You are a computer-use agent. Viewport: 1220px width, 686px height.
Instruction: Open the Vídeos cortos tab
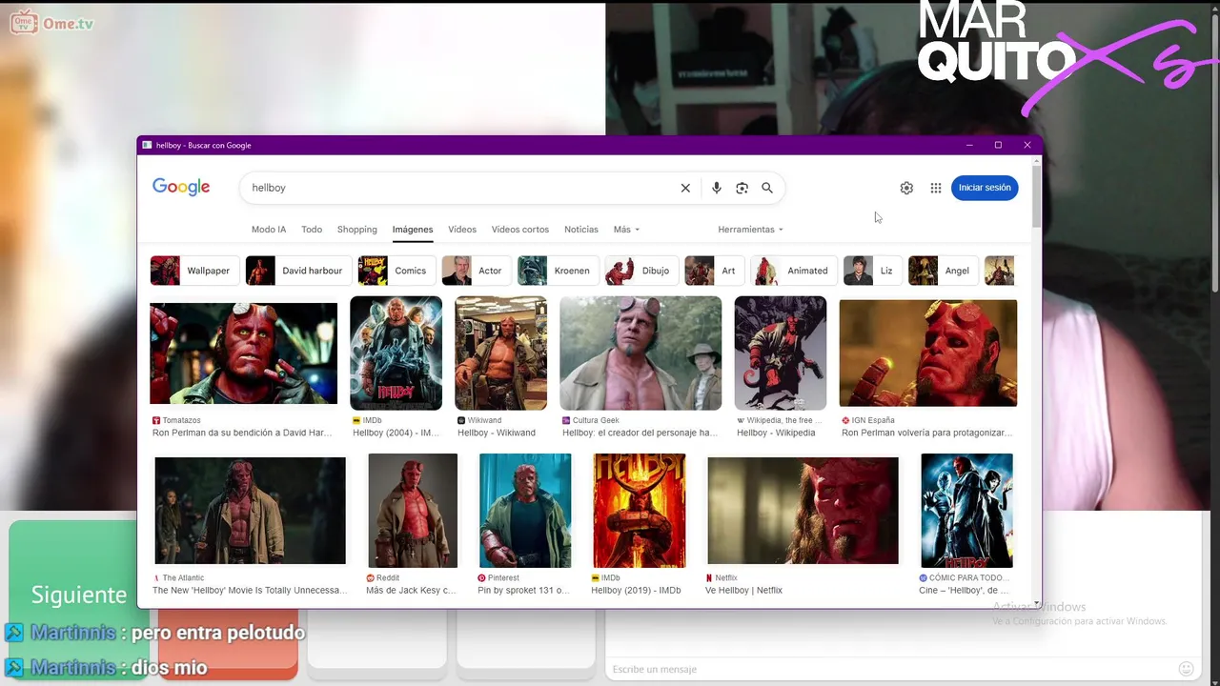coord(520,230)
